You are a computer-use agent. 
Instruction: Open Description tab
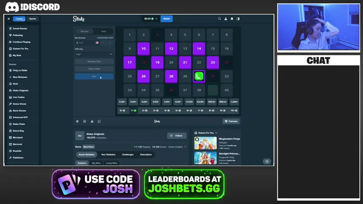tap(146, 155)
